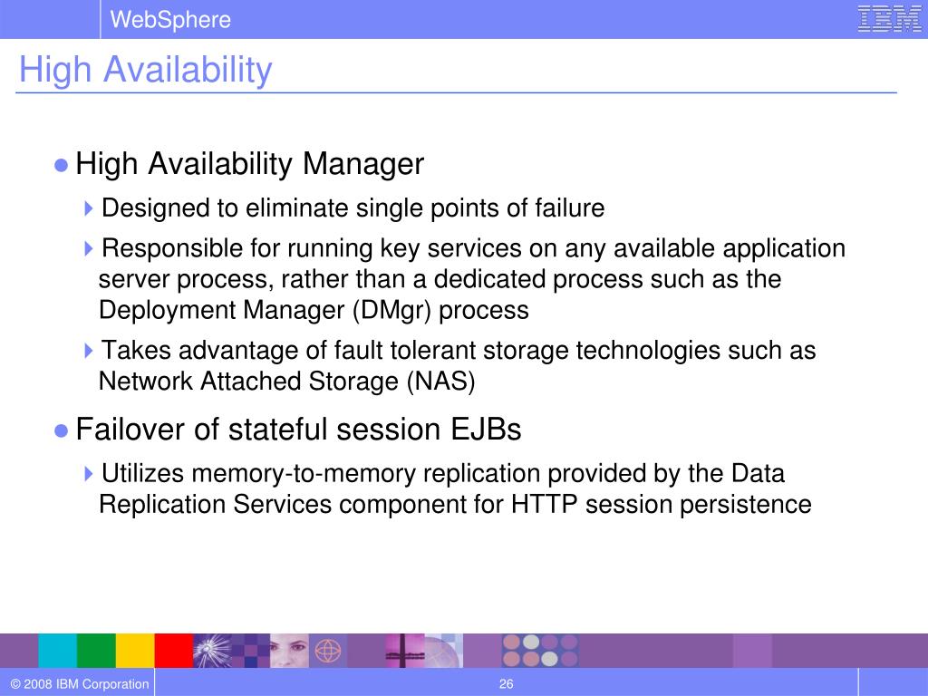
Task: Click the arrow before Designed to eliminate
Action: [89, 208]
